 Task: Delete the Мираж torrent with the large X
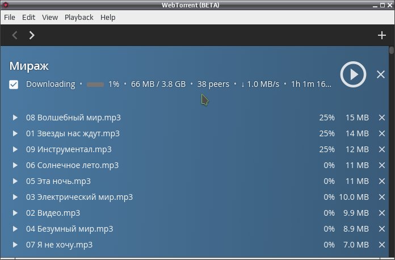click(x=381, y=74)
